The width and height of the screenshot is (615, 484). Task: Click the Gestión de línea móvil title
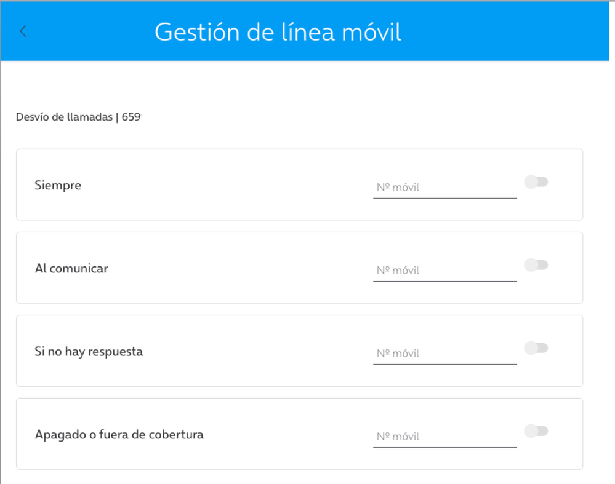(x=278, y=32)
